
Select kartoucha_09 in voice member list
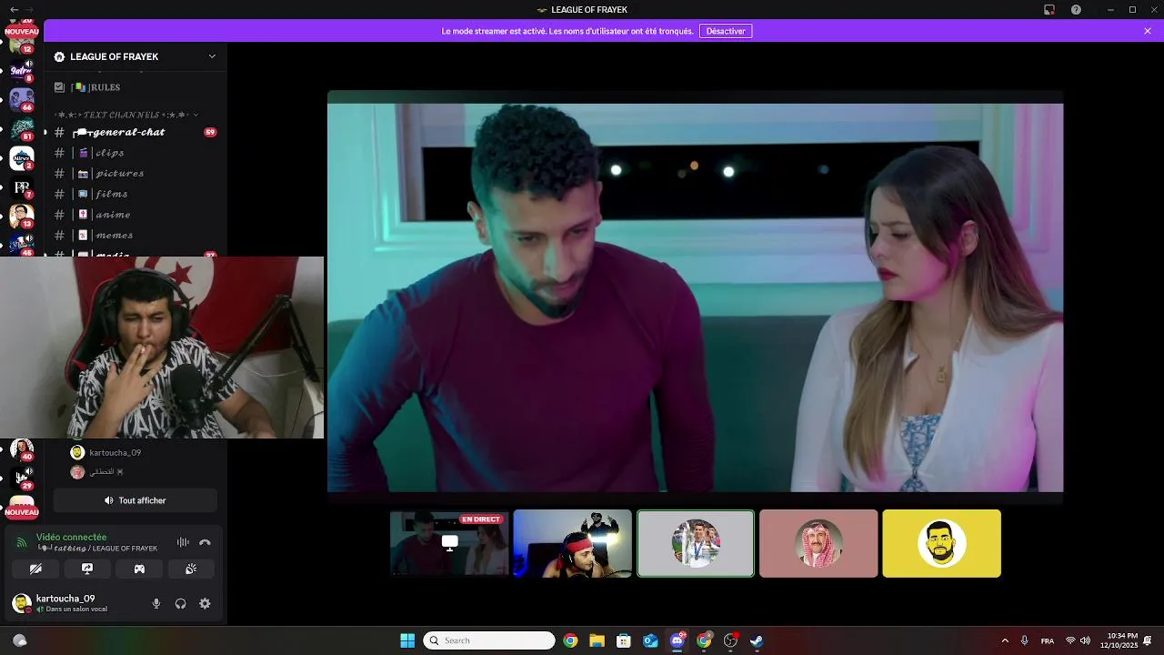tap(136, 452)
